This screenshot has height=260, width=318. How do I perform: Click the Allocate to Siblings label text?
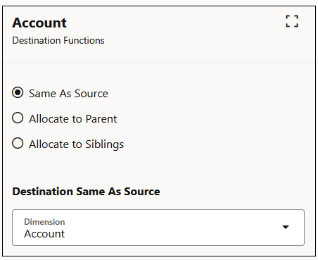click(77, 144)
